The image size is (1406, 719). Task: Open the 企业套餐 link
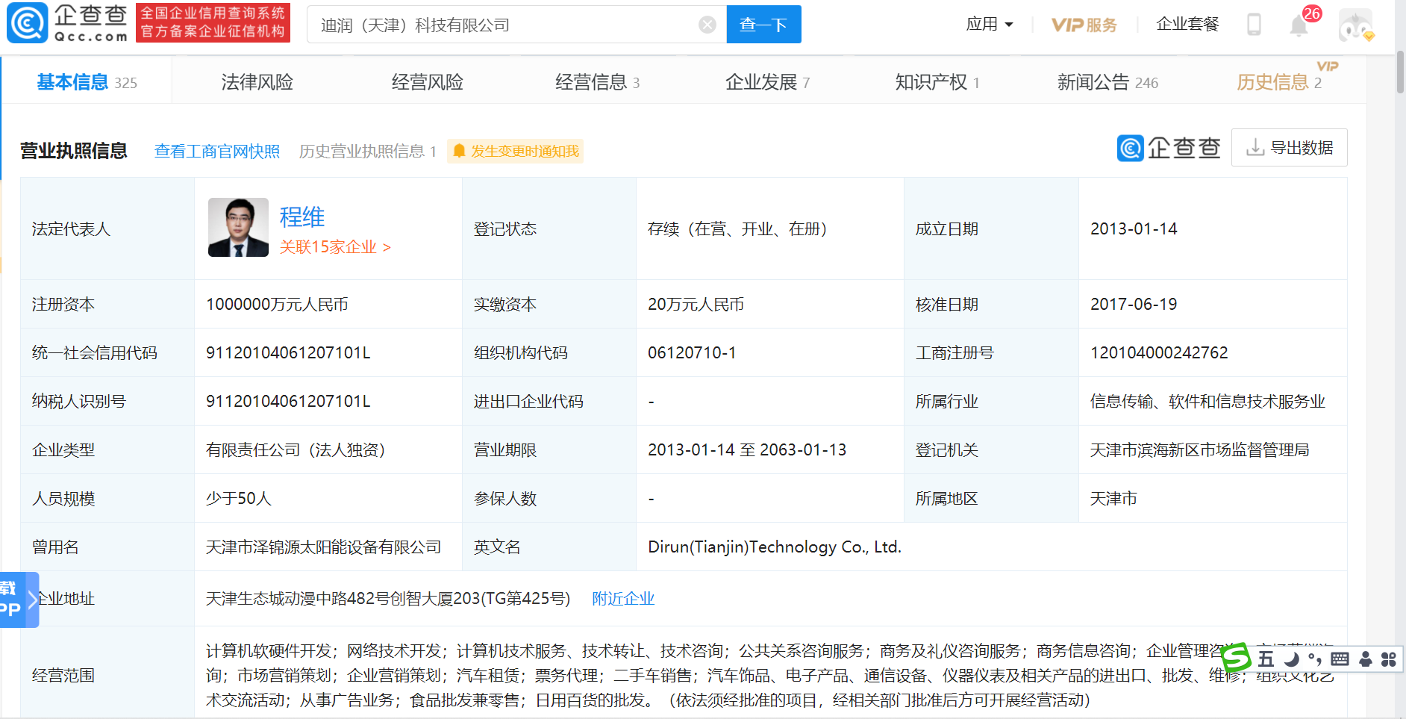(x=1187, y=25)
